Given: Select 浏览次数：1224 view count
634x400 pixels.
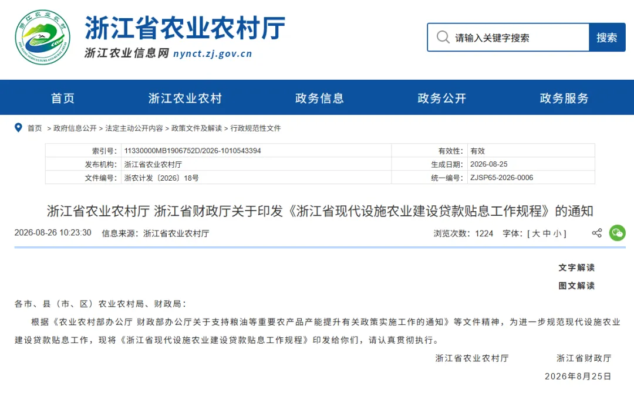Looking at the screenshot, I should pos(463,233).
